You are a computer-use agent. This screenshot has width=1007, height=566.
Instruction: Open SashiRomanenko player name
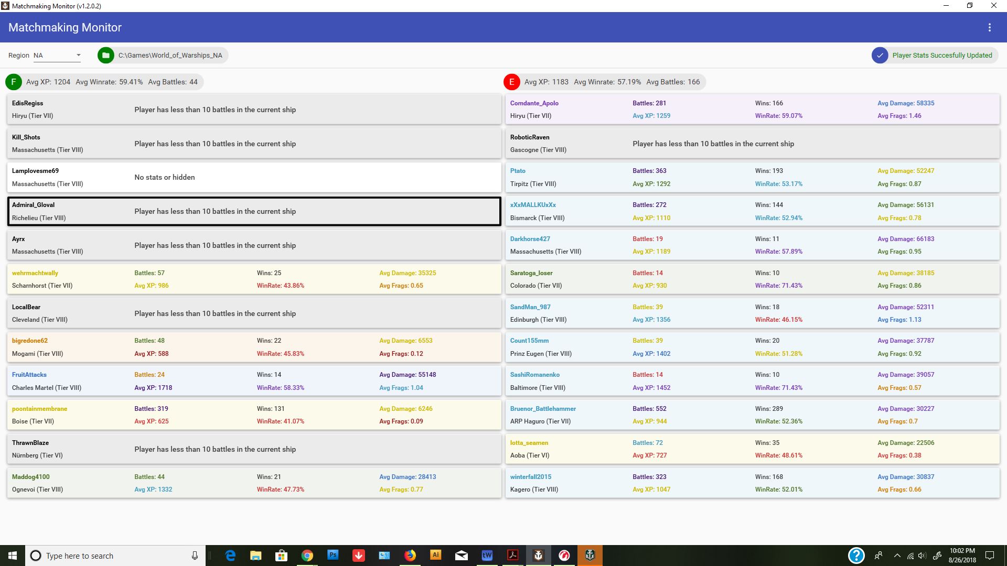pyautogui.click(x=535, y=375)
